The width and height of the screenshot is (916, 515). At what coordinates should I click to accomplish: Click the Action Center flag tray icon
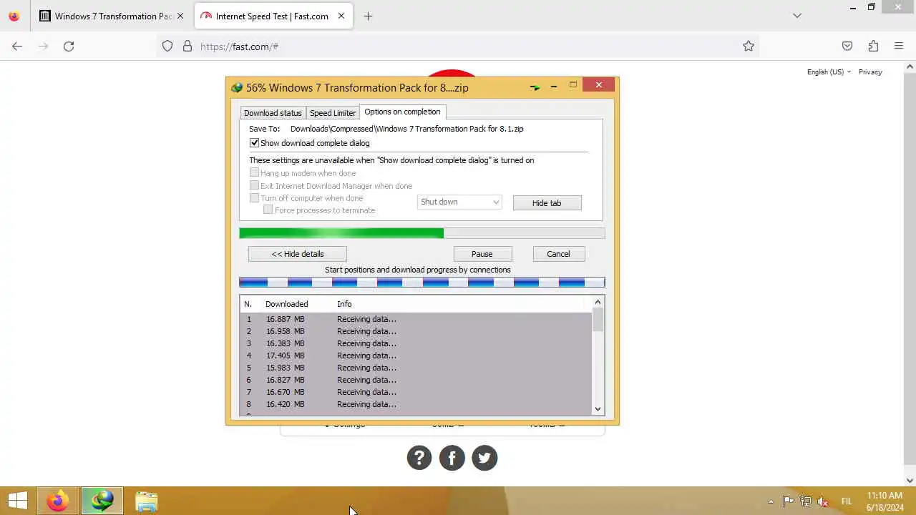788,501
